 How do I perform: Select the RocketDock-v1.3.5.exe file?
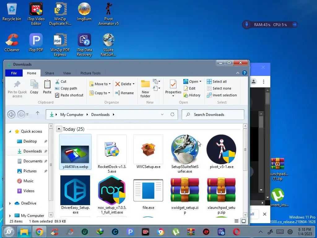point(112,154)
